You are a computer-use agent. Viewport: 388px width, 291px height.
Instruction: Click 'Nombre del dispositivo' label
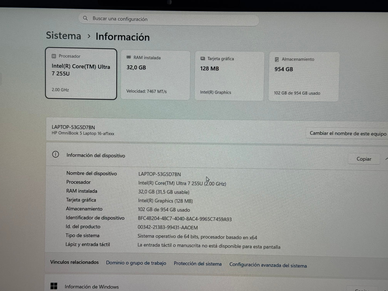(x=92, y=173)
